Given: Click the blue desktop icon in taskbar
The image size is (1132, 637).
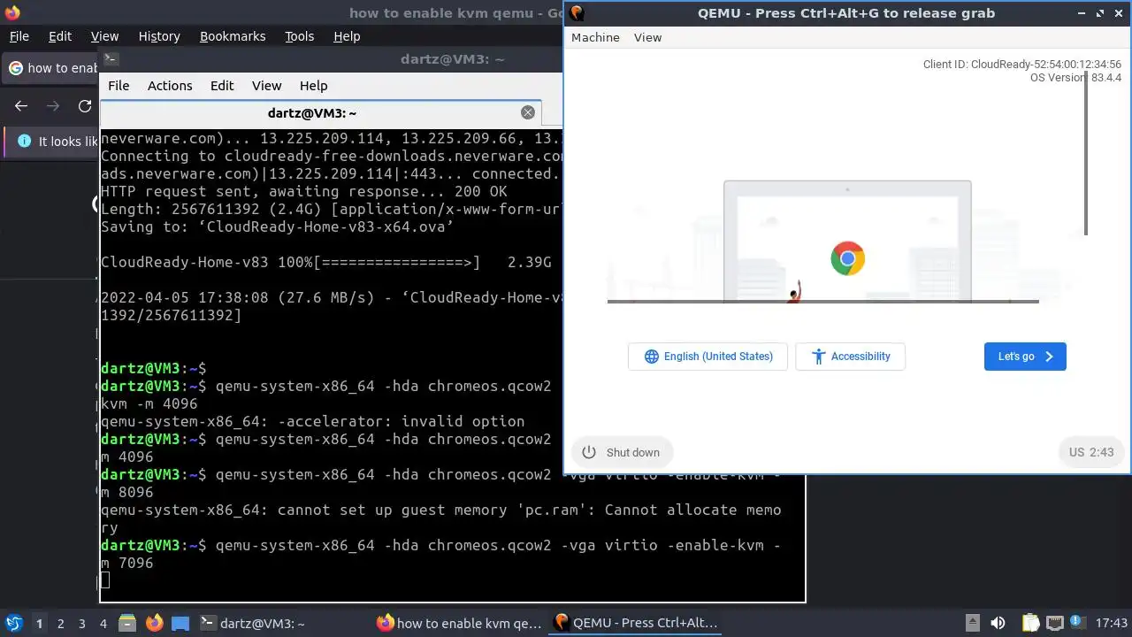Looking at the screenshot, I should tap(180, 623).
